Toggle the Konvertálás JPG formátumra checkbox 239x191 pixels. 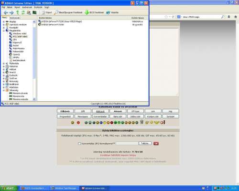[x=79, y=144]
